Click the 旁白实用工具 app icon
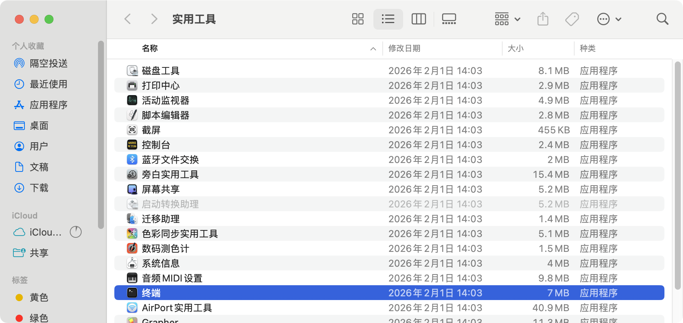 point(132,174)
